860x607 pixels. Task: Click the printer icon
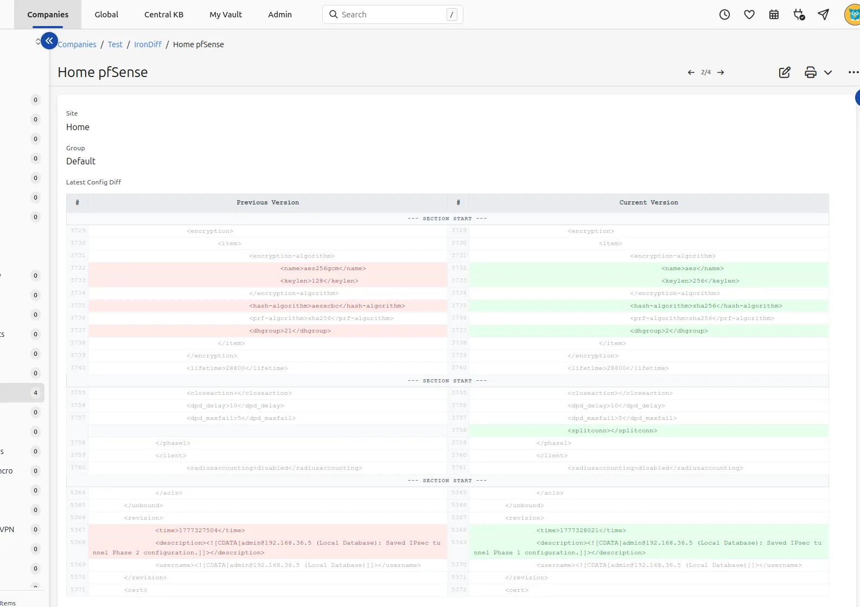point(810,72)
